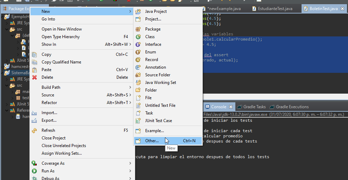Select Close Unrelated Projects
The image size is (348, 180).
82,146
